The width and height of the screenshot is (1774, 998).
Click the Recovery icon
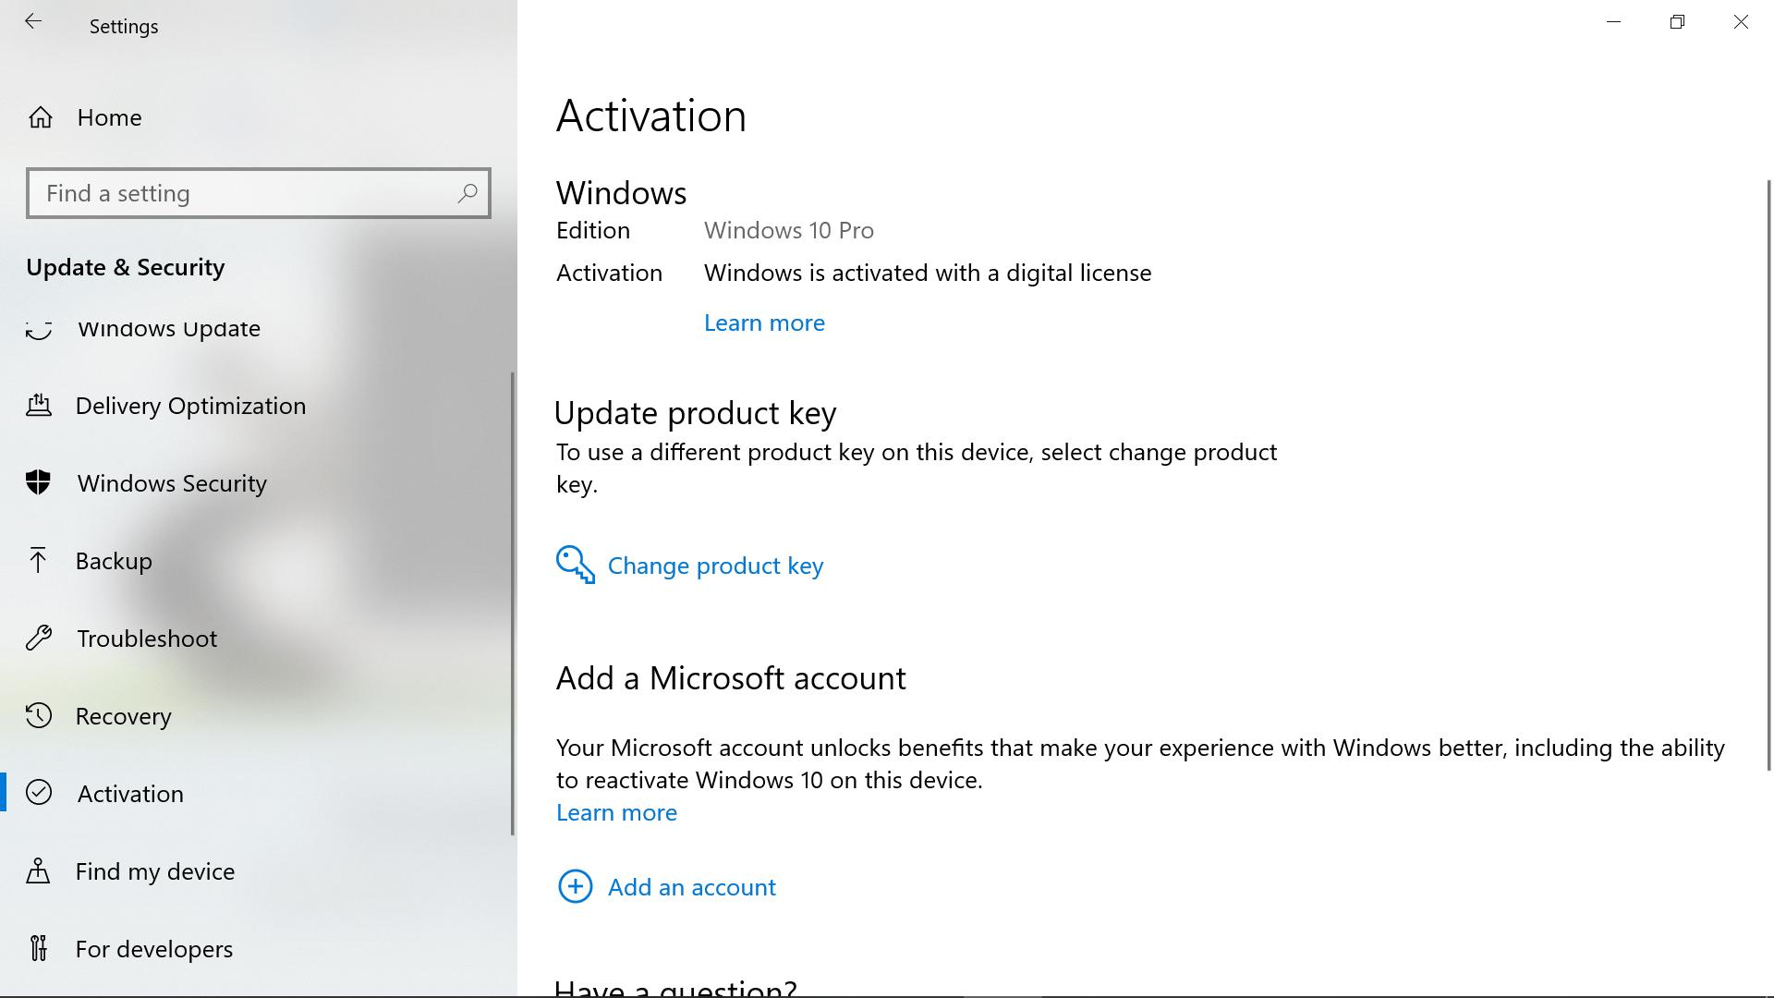pyautogui.click(x=38, y=715)
